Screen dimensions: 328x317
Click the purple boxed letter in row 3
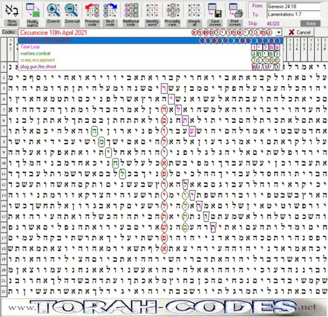pos(164,88)
